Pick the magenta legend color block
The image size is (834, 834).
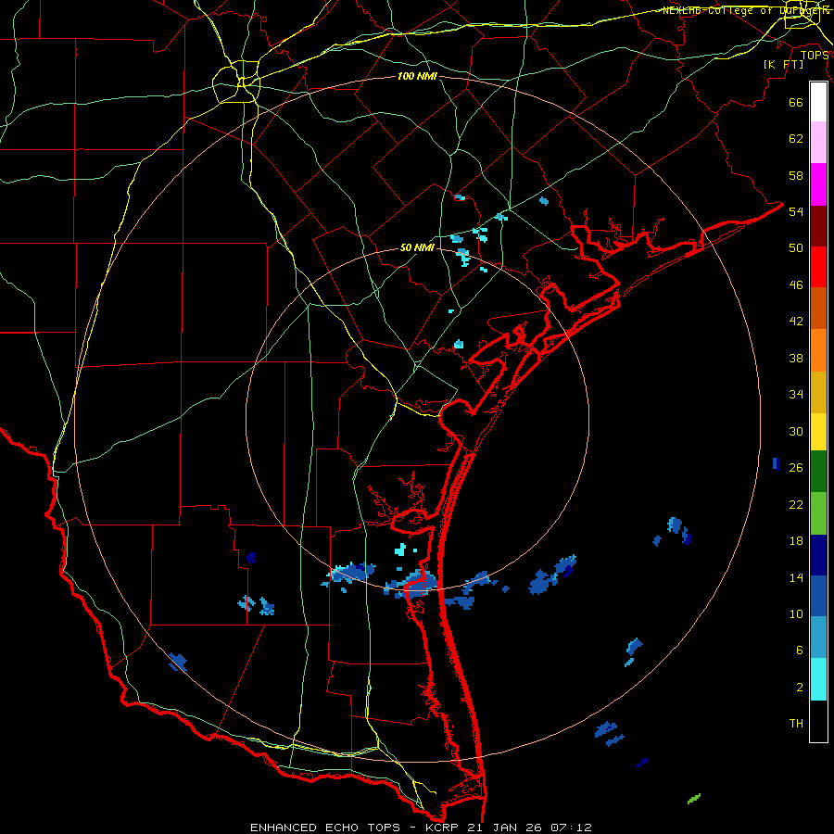point(818,184)
